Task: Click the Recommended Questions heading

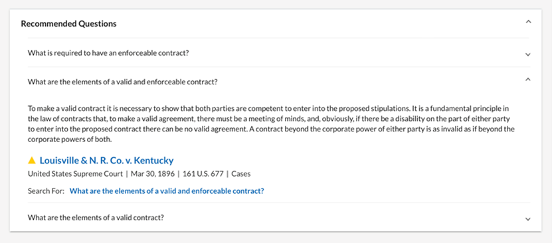Action: (68, 23)
